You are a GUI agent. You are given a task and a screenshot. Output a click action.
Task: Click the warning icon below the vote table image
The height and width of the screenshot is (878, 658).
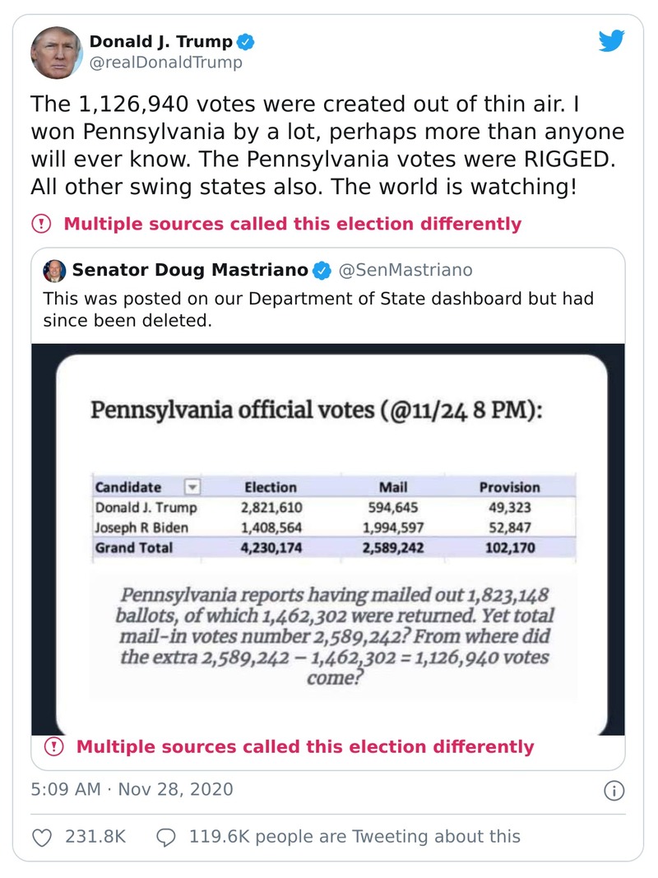click(x=54, y=746)
